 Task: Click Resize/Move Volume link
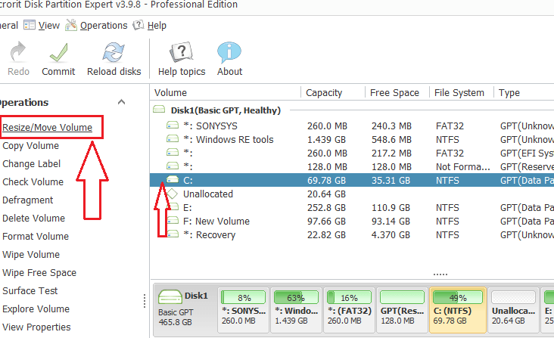point(48,127)
